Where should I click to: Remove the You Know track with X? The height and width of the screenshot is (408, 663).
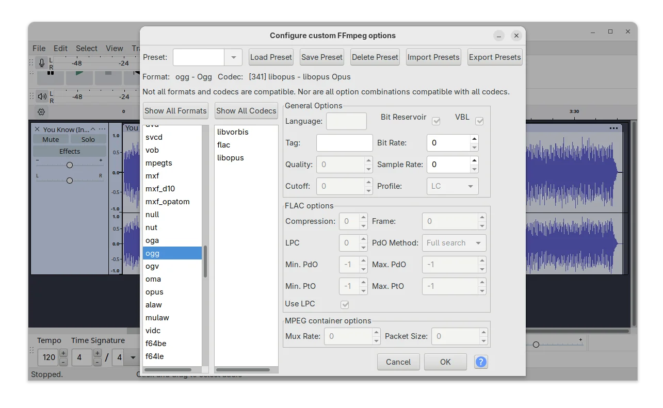[x=37, y=129]
